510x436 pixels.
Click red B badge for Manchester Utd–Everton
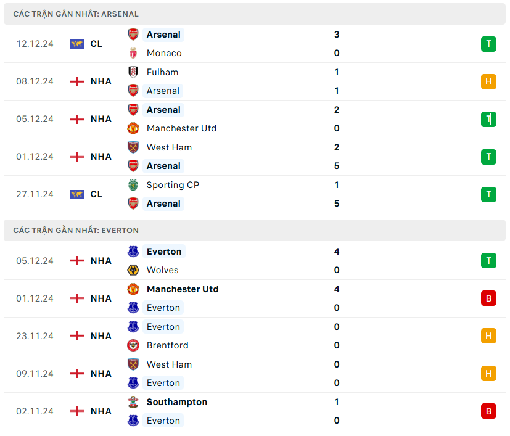[488, 298]
